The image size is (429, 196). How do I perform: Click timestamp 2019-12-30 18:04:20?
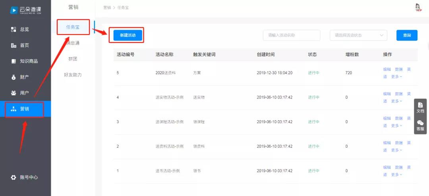pos(275,73)
